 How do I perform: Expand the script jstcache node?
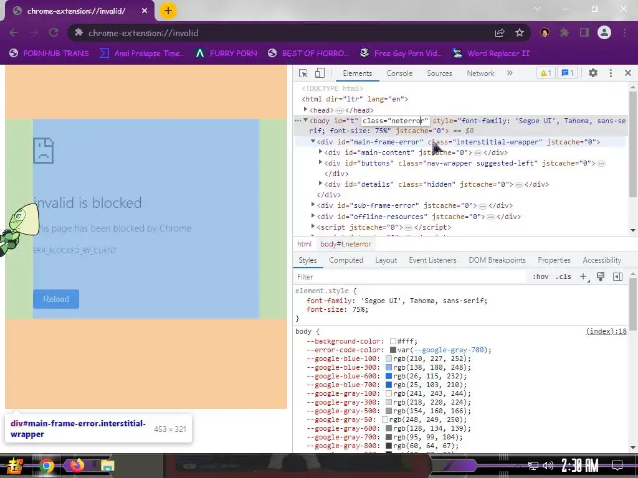[313, 227]
